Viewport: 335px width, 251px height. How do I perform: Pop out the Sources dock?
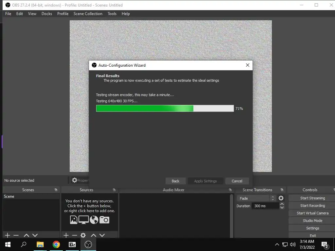pos(114,190)
